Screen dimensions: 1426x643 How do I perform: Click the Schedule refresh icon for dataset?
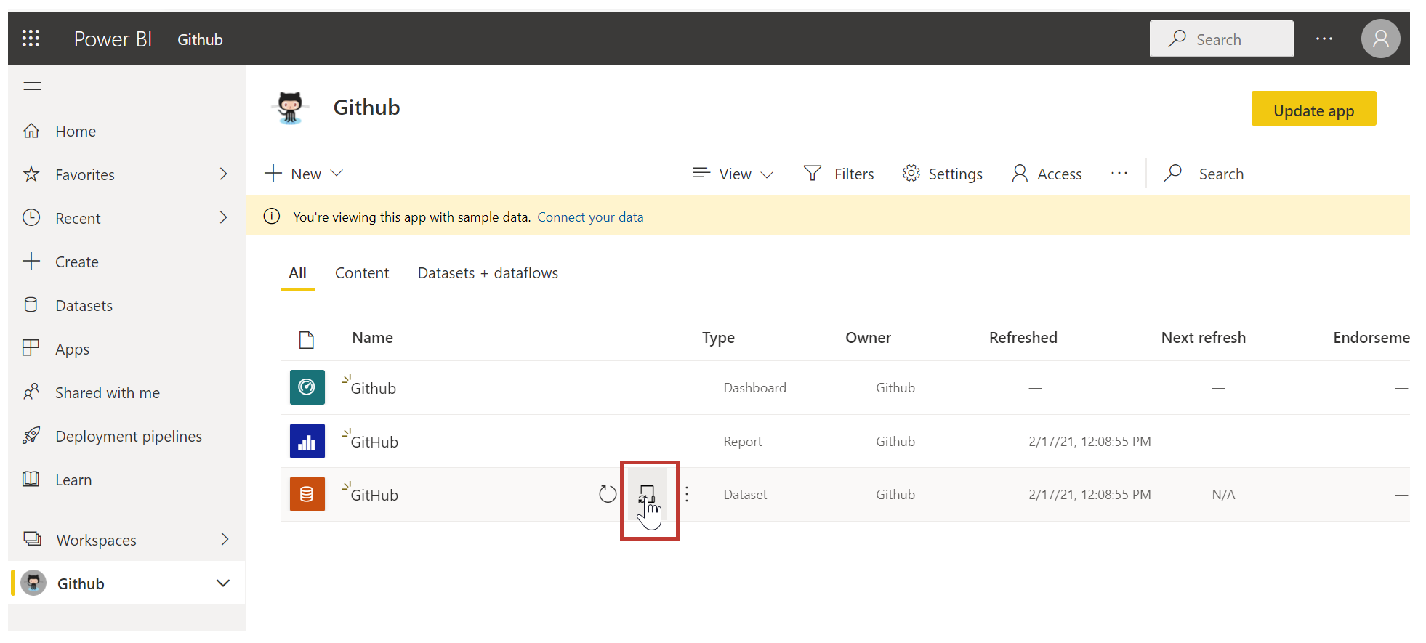coord(647,495)
